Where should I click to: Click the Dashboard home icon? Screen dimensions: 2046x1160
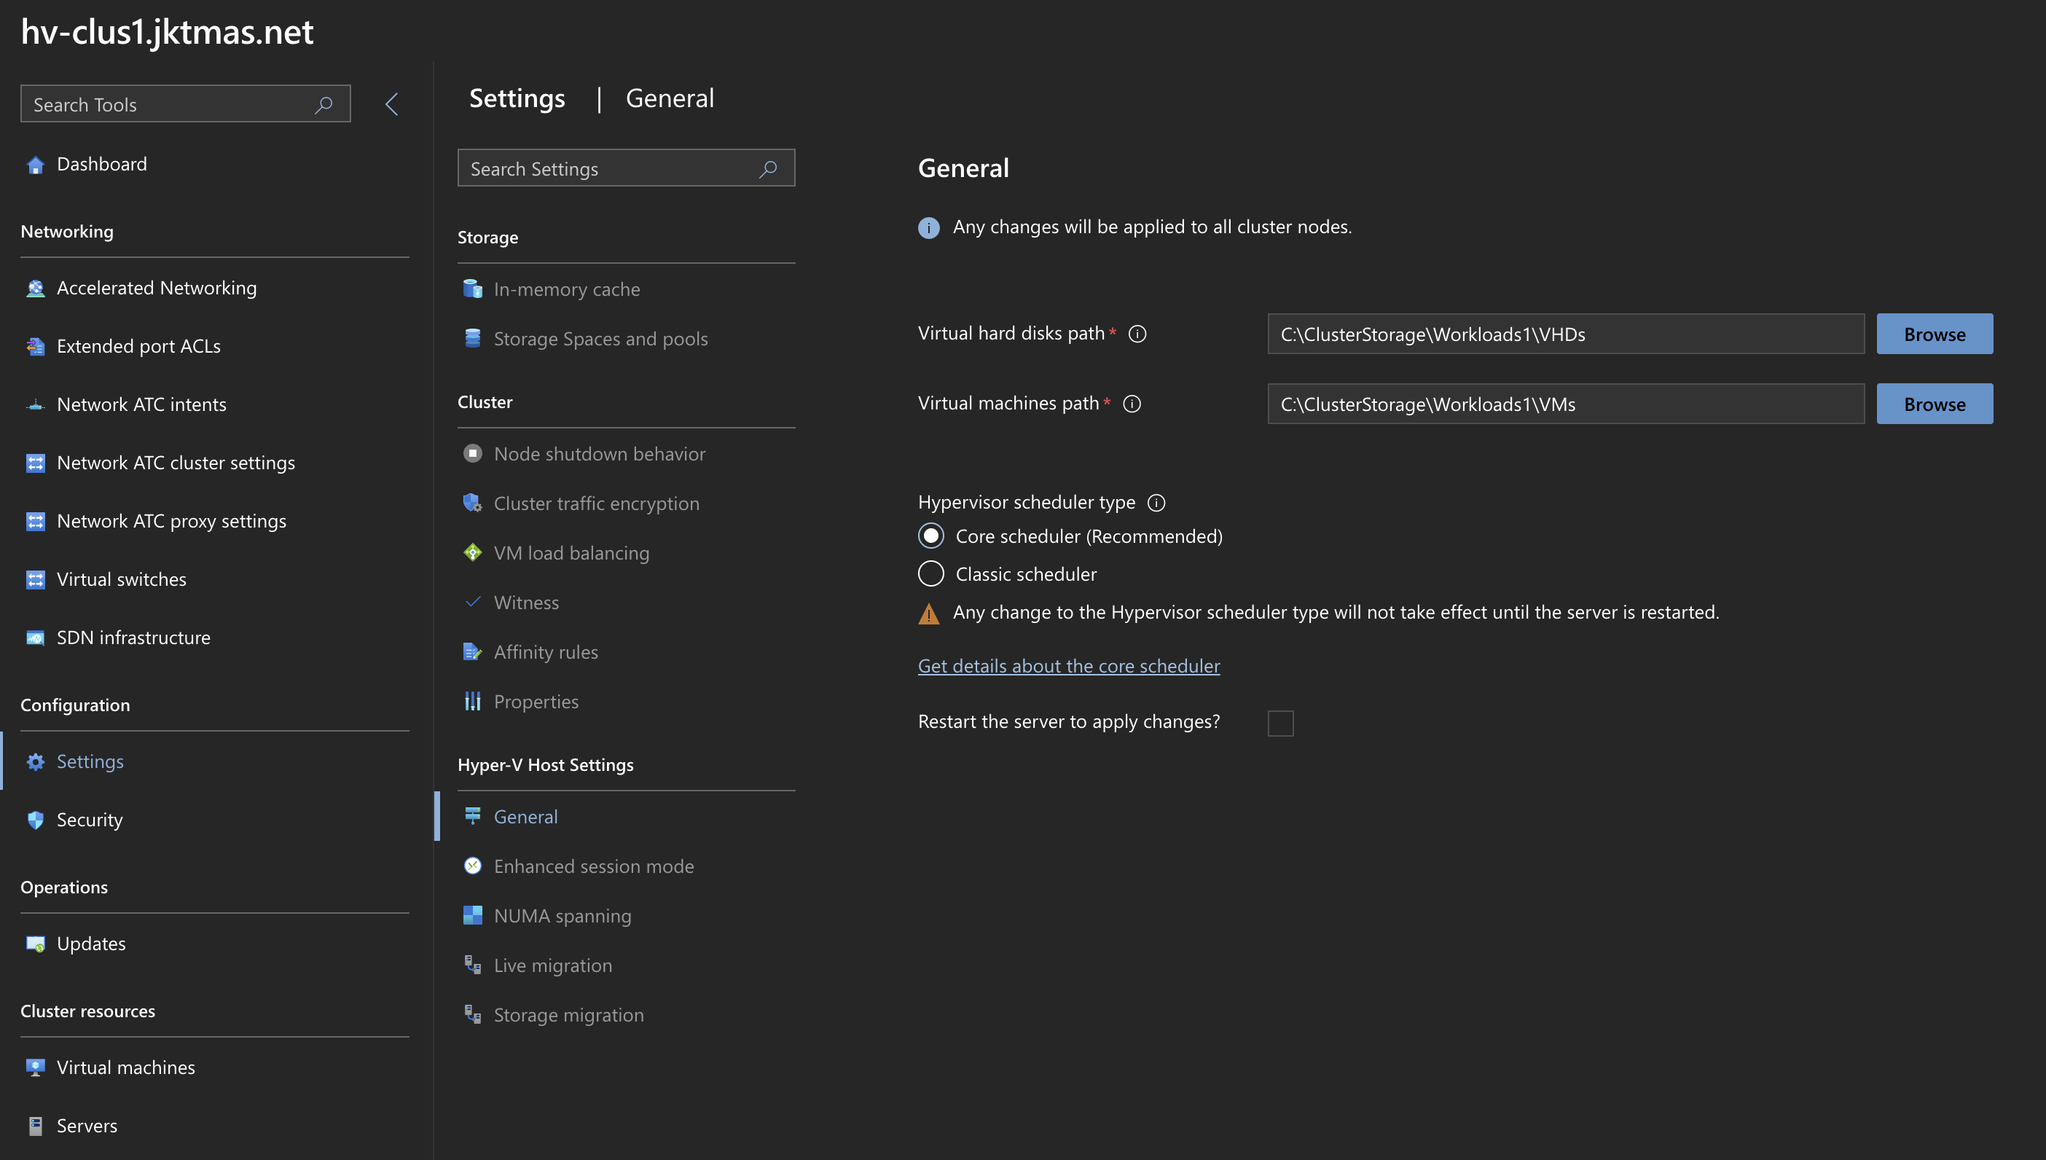(x=35, y=165)
